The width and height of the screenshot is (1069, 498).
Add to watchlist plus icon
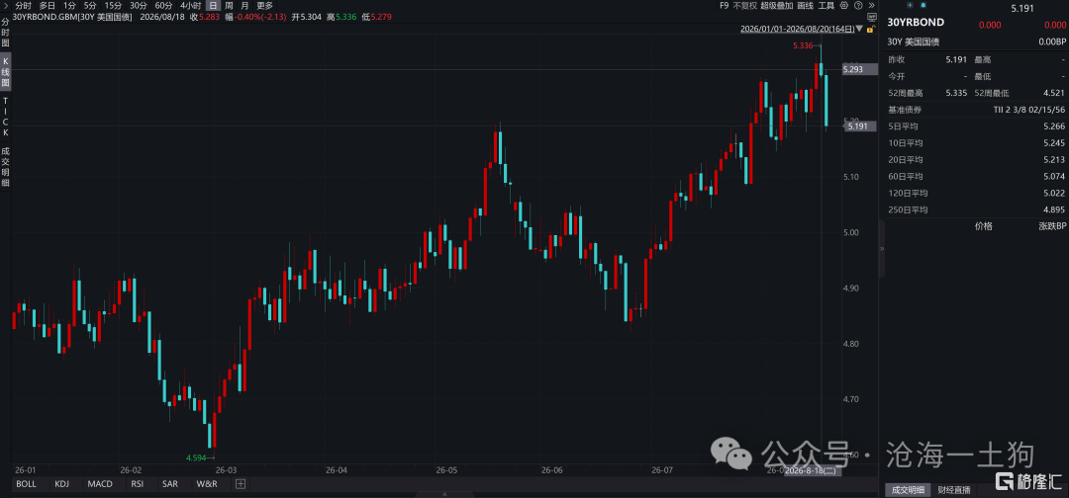[x=910, y=5]
